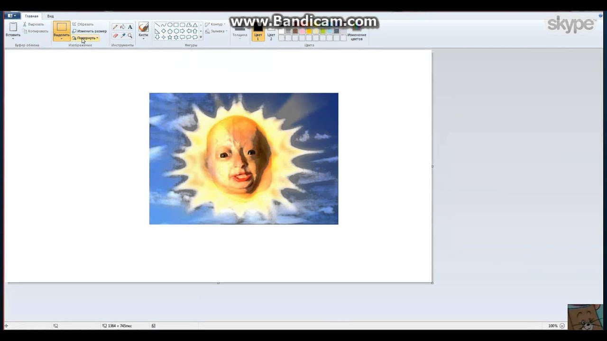Screen dimensions: 607x341
Task: Click the 1364 × 745пкс canvas size text
Action: coord(120,326)
